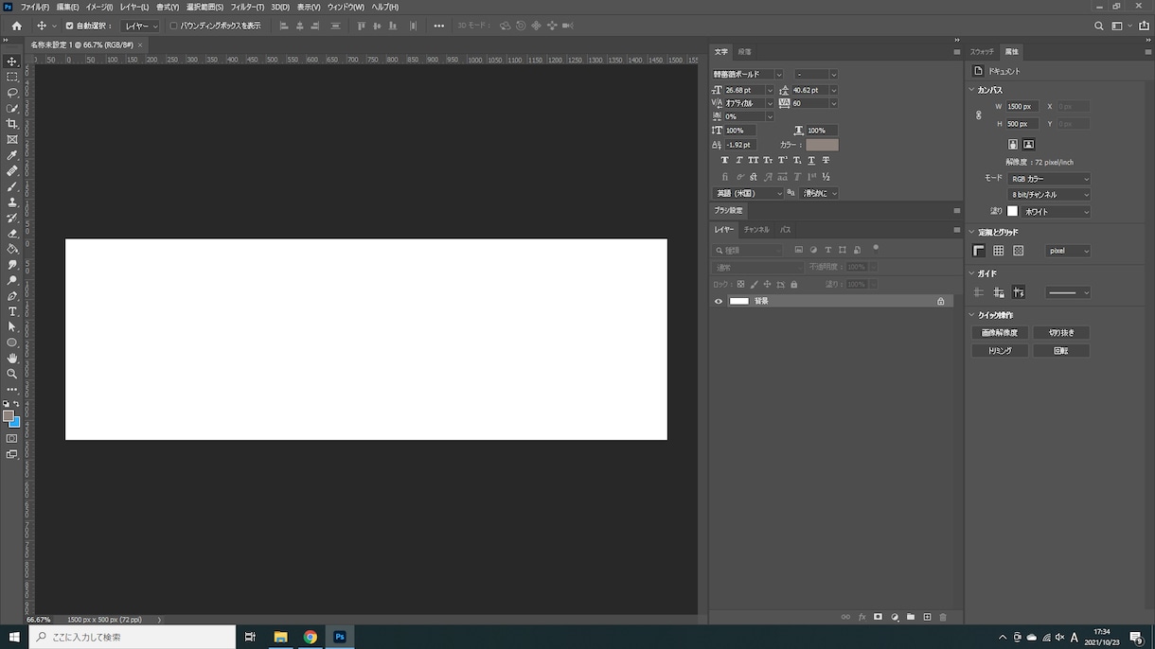Select the Brush tool
The width and height of the screenshot is (1155, 649).
12,186
